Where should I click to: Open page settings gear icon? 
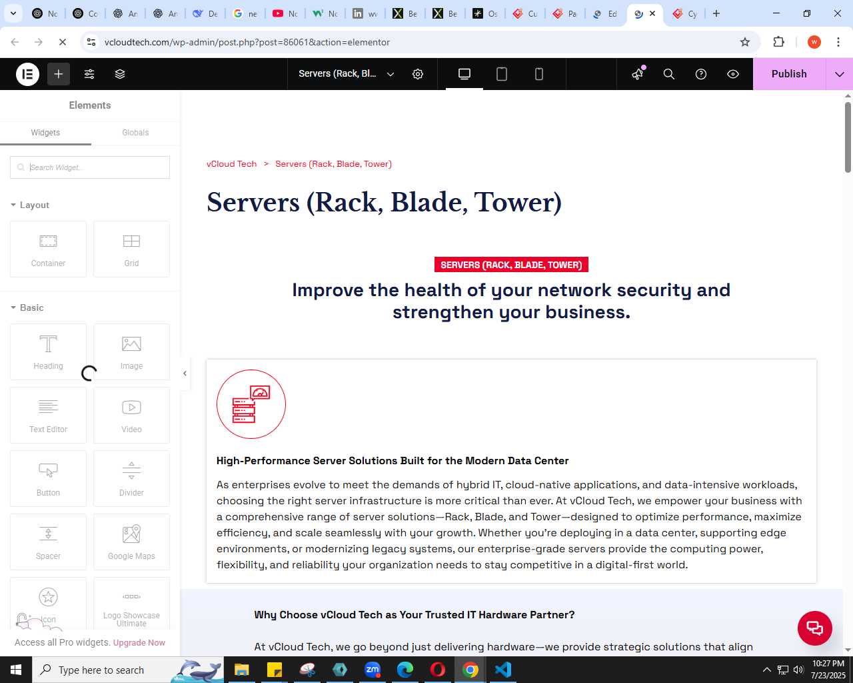418,74
